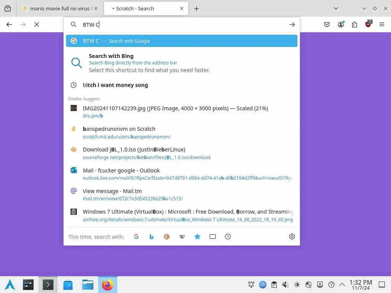Open 'Mail - fcucker google - Outlook' suggestion

pyautogui.click(x=181, y=174)
